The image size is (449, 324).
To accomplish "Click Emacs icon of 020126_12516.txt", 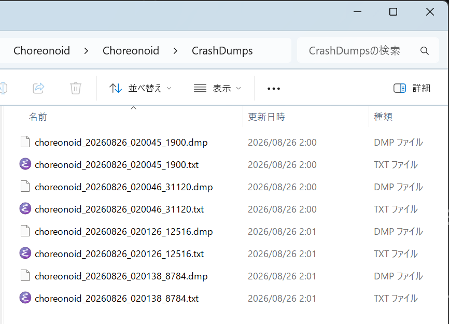I will click(x=25, y=253).
